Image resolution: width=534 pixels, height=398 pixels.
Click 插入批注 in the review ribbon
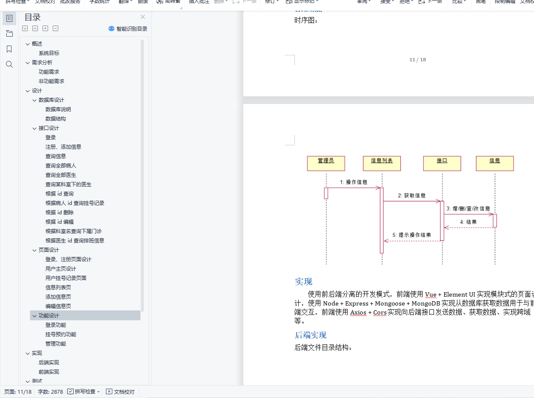pyautogui.click(x=199, y=2)
